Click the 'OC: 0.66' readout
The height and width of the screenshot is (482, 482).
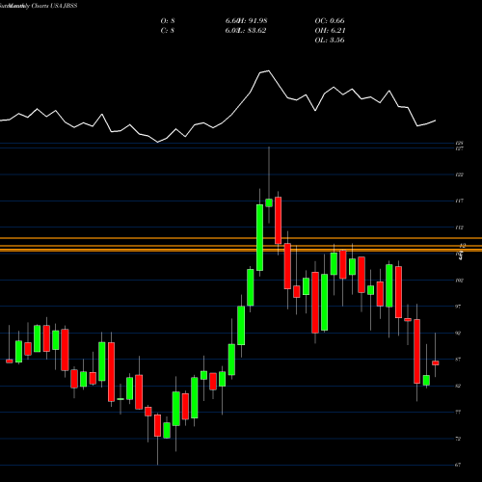[x=330, y=21]
